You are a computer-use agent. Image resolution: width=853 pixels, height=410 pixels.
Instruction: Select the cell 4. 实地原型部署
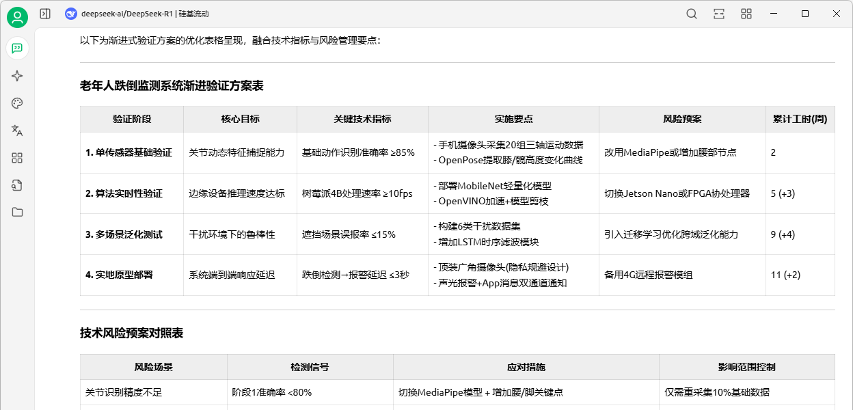pos(132,275)
